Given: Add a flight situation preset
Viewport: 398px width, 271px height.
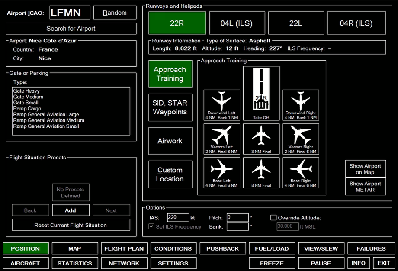Looking at the screenshot, I should pos(71,210).
